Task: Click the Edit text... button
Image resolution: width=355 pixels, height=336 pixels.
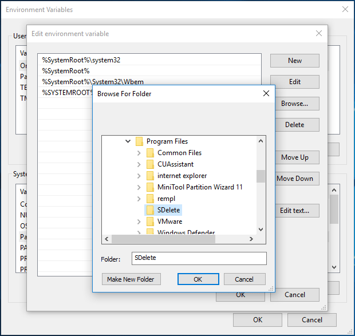Action: 297,211
